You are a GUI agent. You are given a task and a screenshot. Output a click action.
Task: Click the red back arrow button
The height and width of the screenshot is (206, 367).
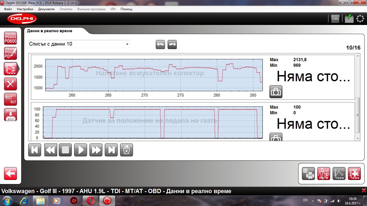tap(10, 174)
